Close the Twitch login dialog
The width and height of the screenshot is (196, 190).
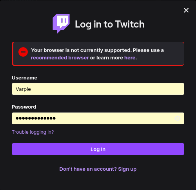tap(186, 10)
